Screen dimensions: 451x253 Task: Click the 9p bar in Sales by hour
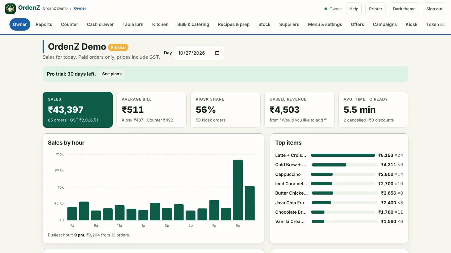click(238, 190)
